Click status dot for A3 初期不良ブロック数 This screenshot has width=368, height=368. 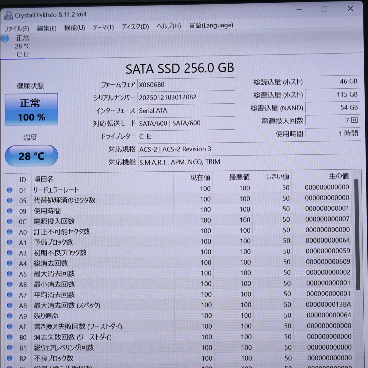click(10, 253)
